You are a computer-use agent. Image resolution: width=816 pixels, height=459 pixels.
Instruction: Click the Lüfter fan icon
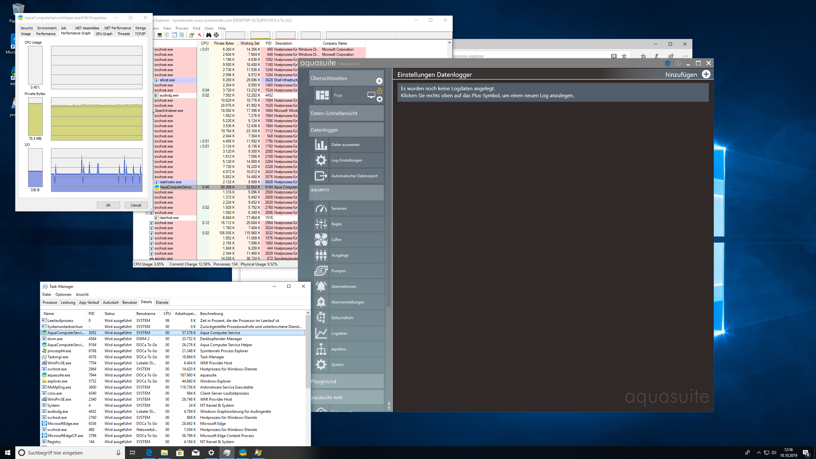(321, 239)
